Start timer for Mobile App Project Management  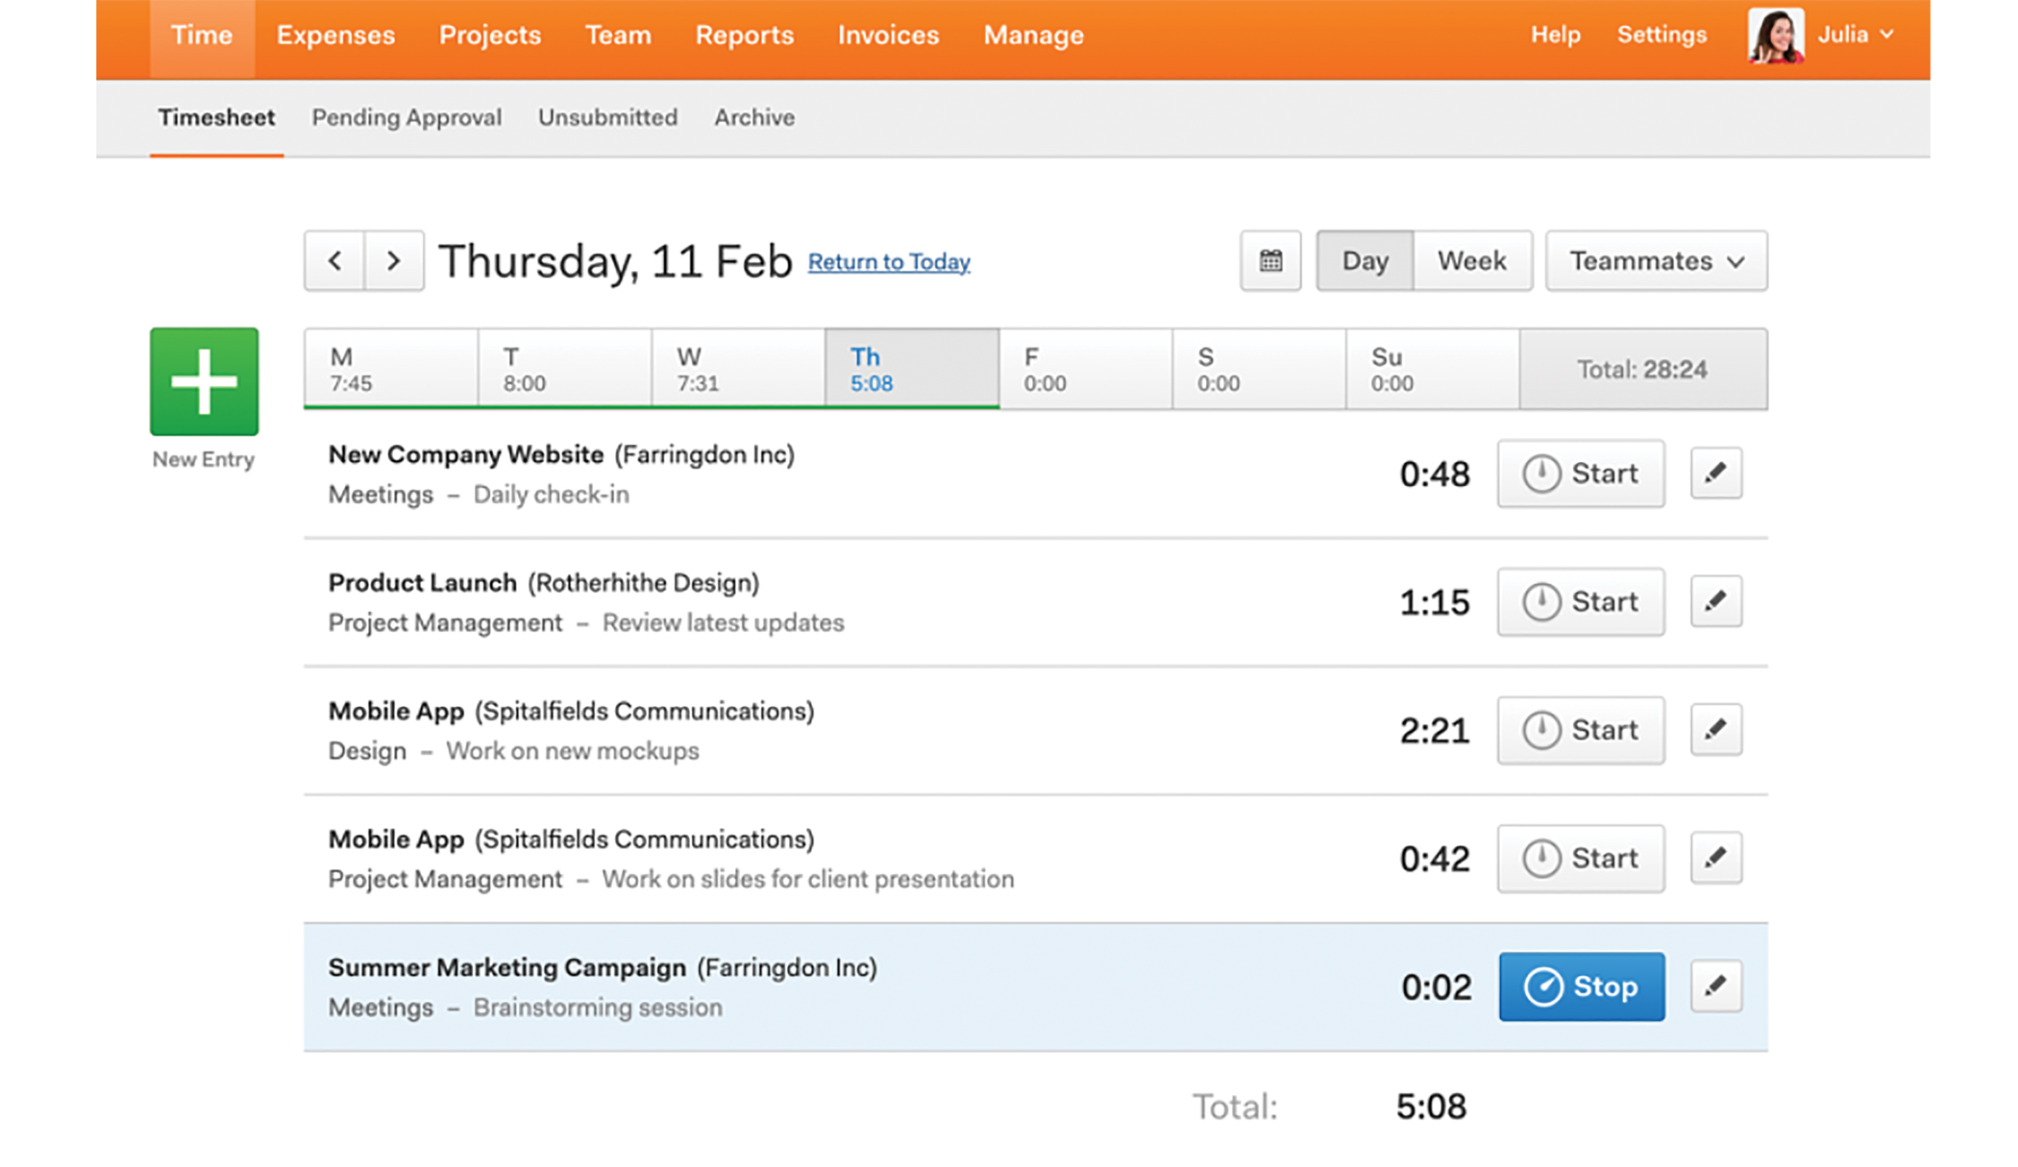click(x=1581, y=858)
